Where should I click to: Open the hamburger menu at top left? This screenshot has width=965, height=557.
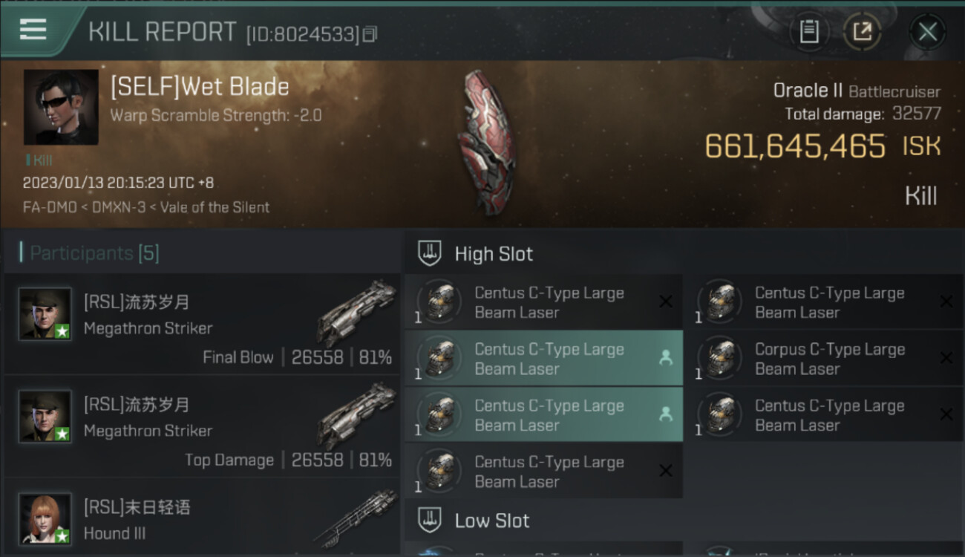pos(33,30)
